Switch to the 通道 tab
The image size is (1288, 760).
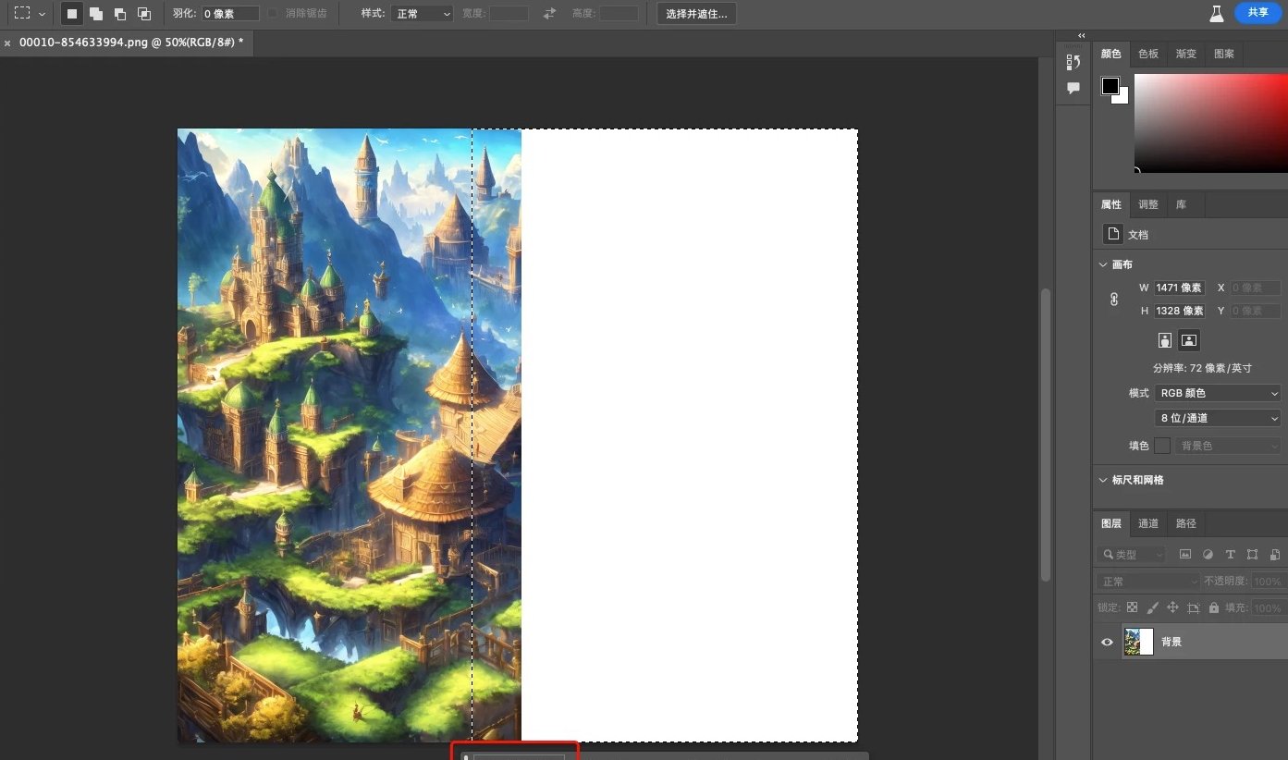(x=1148, y=523)
